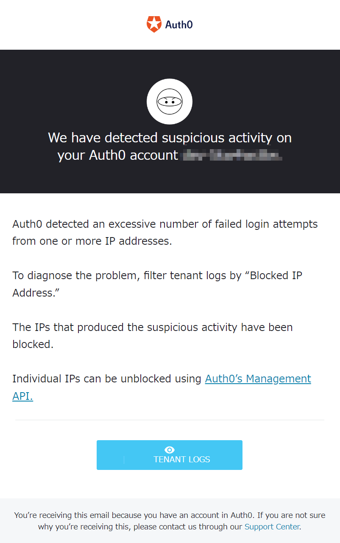Image resolution: width=340 pixels, height=543 pixels.
Task: Open the Tenant Logs button
Action: [x=170, y=455]
